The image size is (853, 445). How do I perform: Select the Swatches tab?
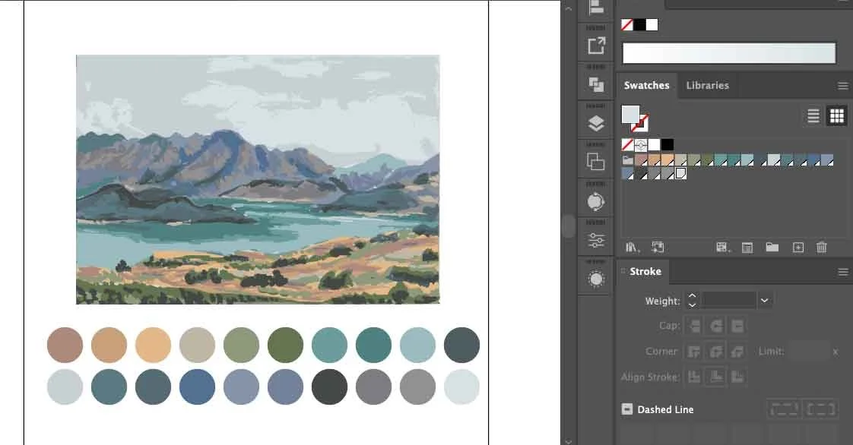click(x=646, y=85)
